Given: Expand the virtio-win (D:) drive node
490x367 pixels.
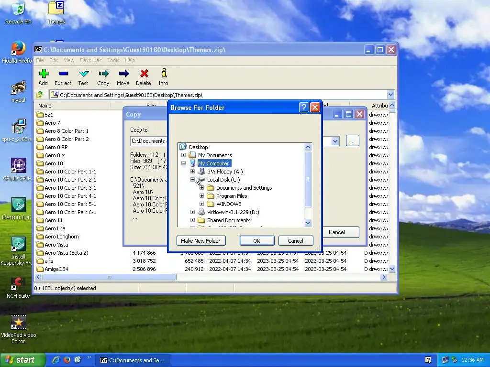Looking at the screenshot, I should pyautogui.click(x=192, y=212).
